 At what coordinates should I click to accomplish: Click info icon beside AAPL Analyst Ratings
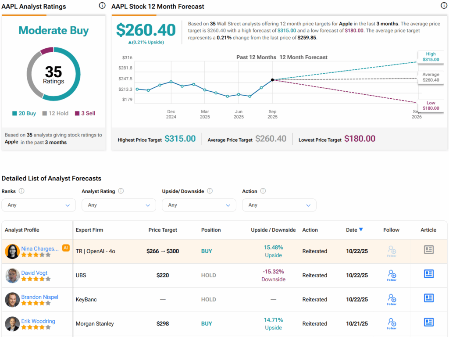point(102,6)
